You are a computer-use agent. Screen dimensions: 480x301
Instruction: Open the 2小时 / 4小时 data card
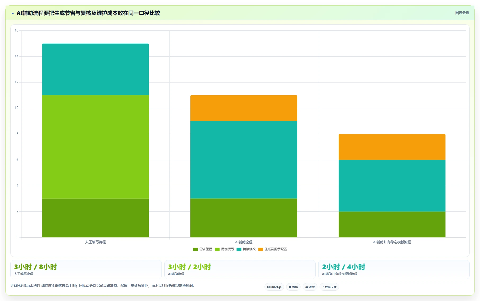click(394, 270)
